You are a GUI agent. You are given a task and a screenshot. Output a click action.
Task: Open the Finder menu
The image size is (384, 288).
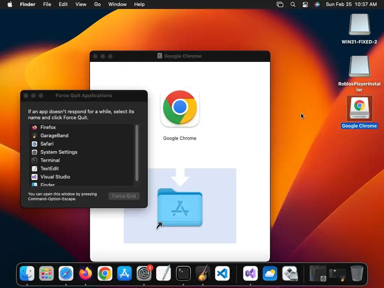click(28, 4)
